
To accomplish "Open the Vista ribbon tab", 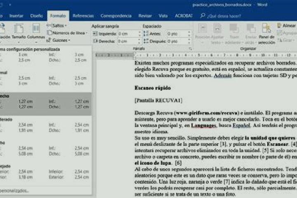I will point(163,16).
